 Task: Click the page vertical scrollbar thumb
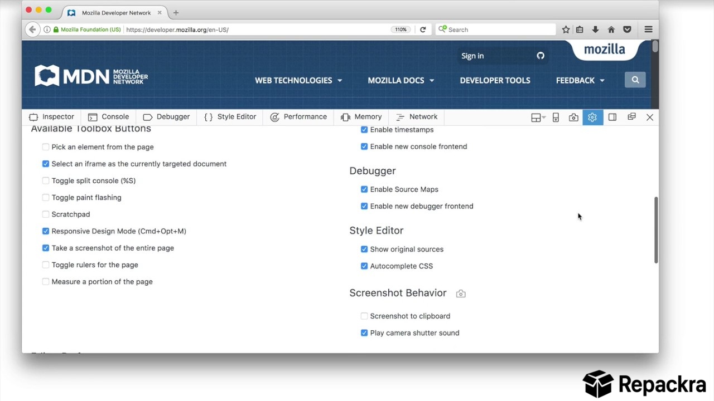coord(655,47)
